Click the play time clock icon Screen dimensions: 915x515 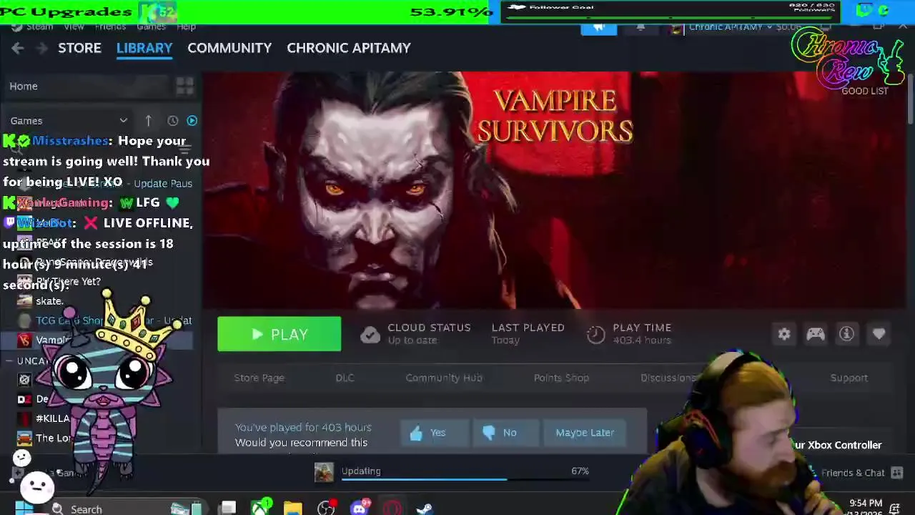(x=595, y=335)
